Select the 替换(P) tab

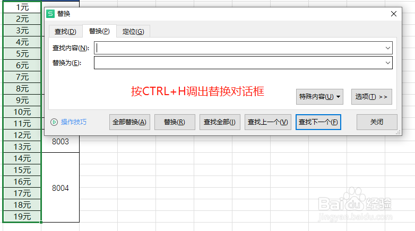click(x=99, y=31)
